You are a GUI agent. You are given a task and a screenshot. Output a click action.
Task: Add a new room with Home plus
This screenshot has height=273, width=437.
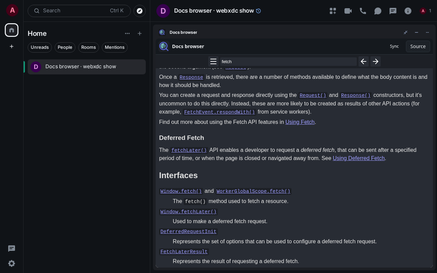[x=140, y=33]
